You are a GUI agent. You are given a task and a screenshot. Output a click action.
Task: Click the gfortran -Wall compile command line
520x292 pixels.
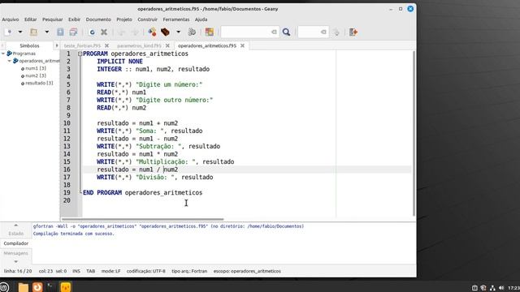(x=168, y=226)
